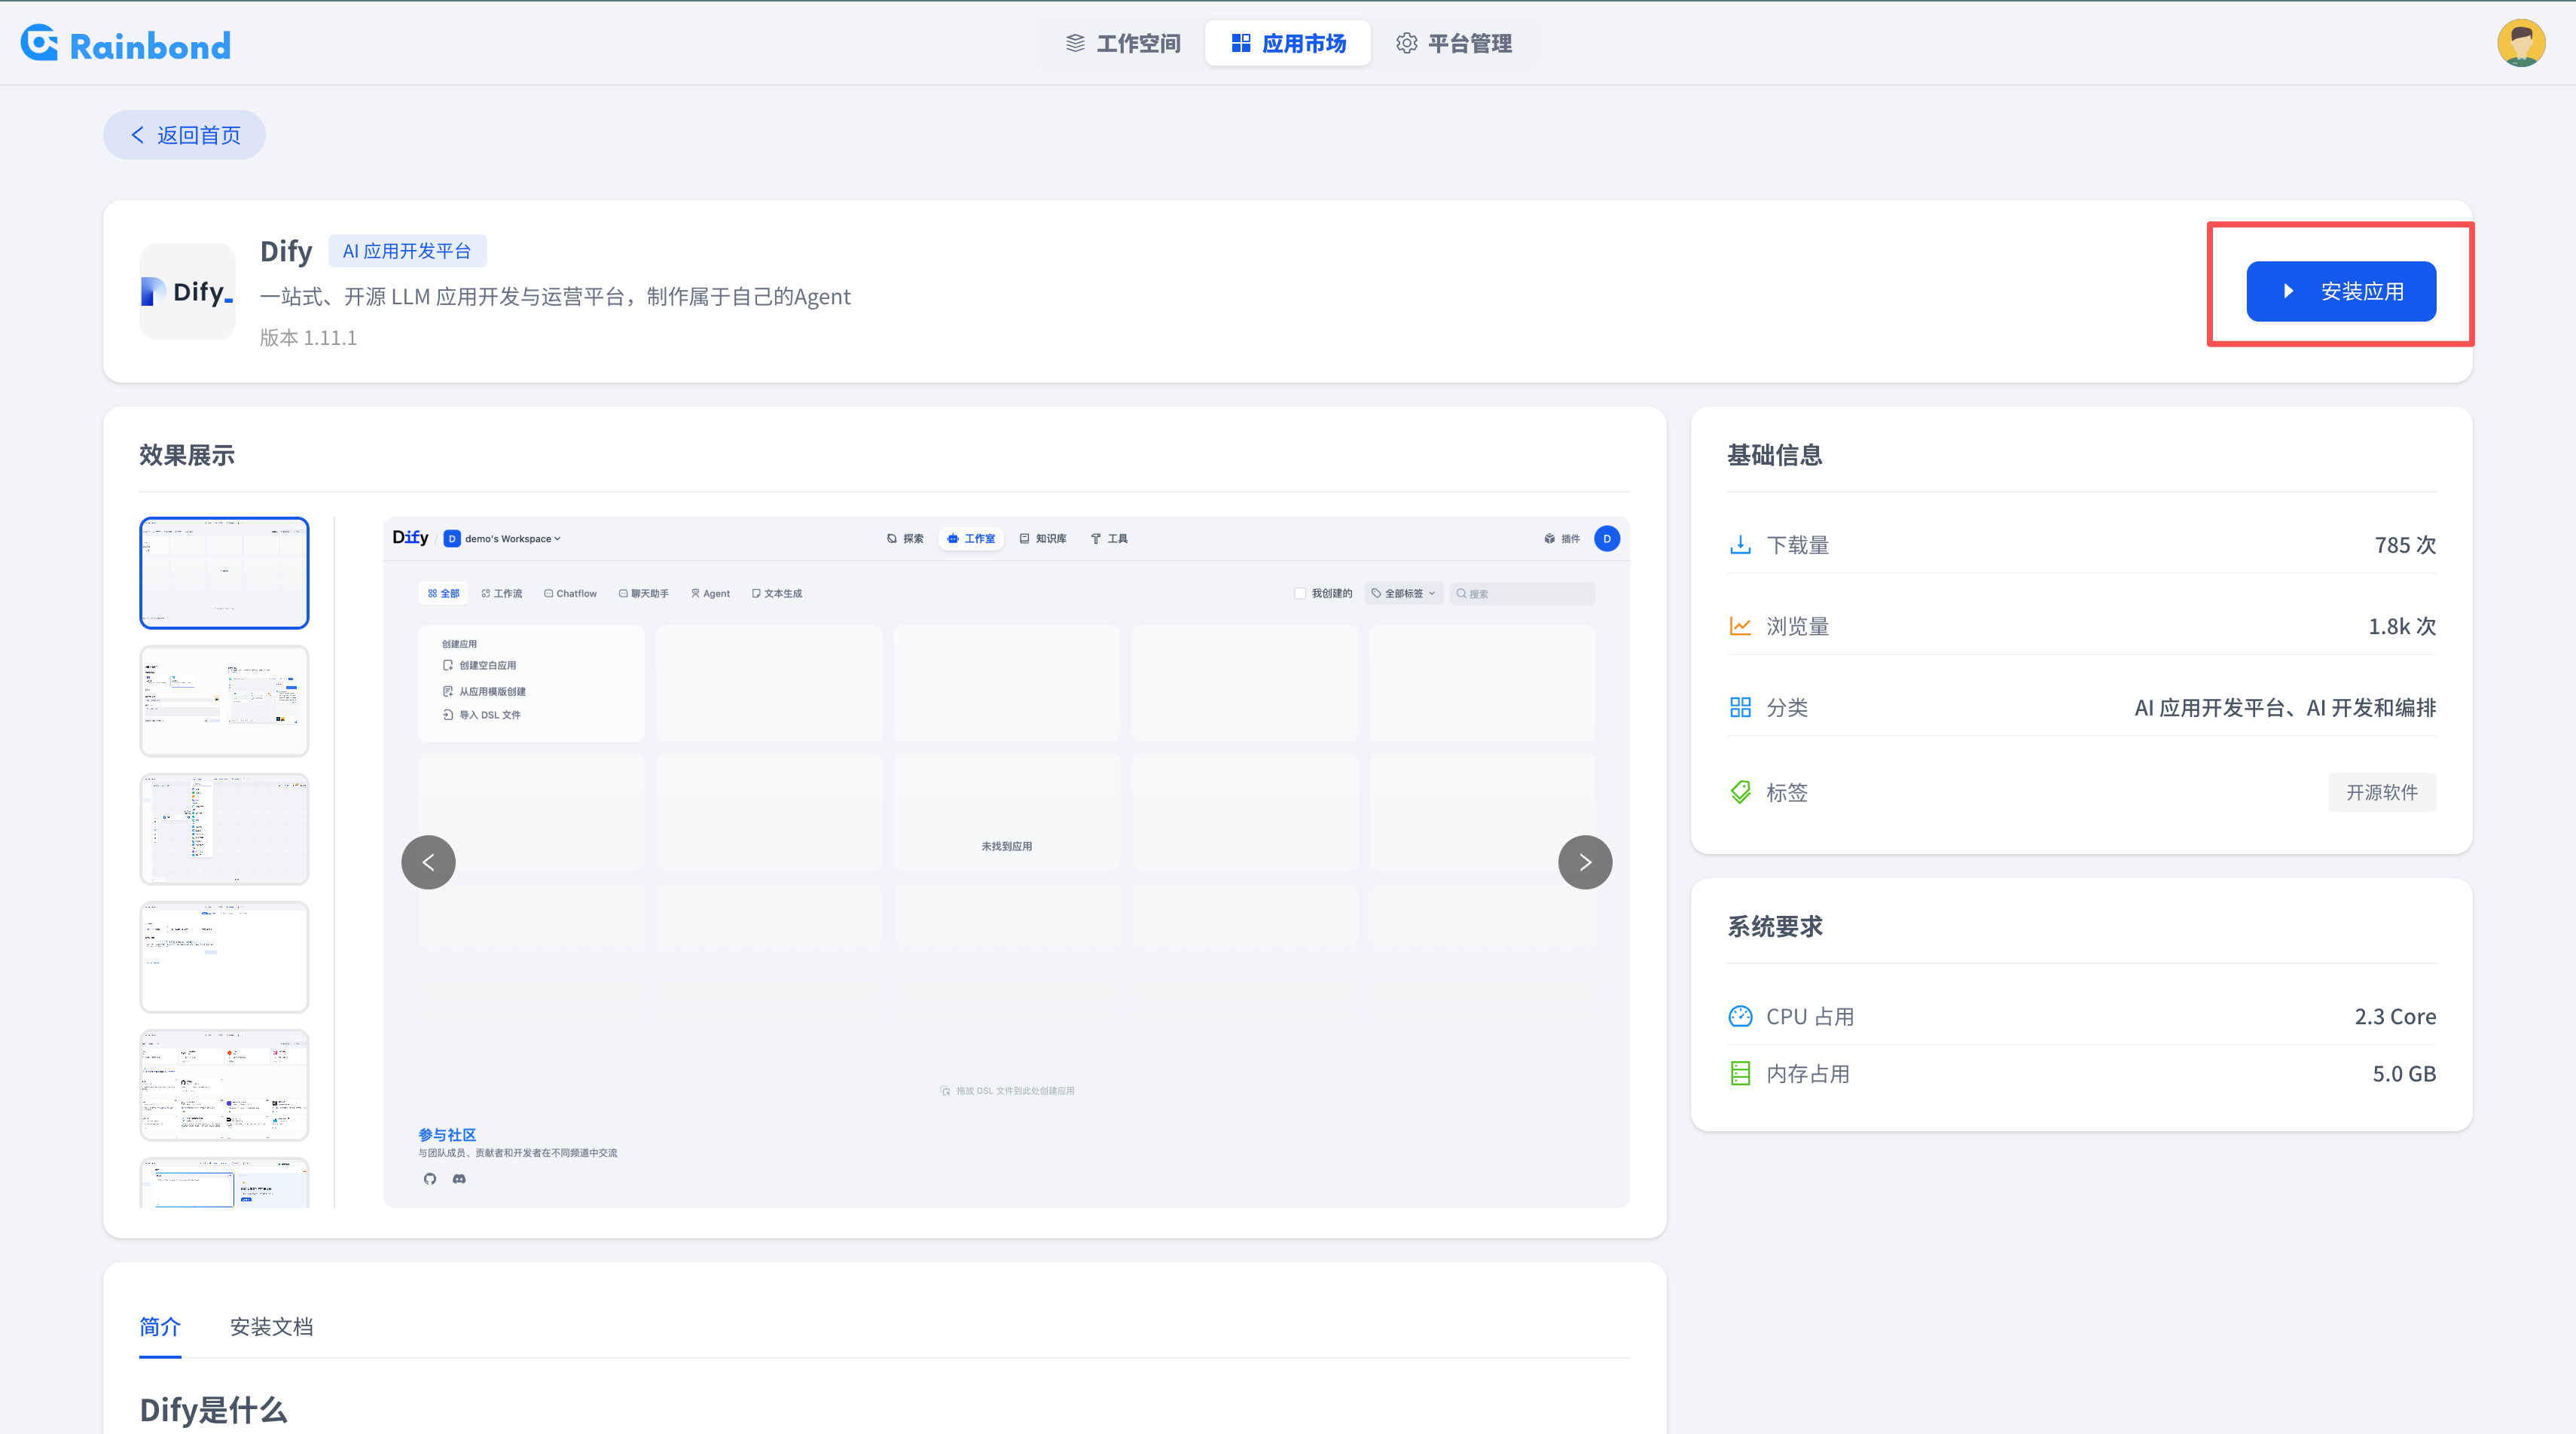Click the 应用市场 grid icon
This screenshot has height=1434, width=2576.
tap(1241, 43)
